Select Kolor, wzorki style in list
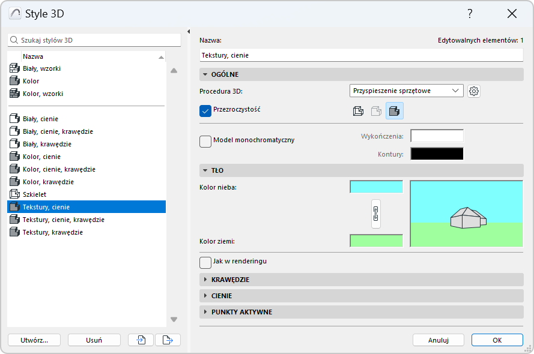Screen dimensions: 534x354 click(x=43, y=94)
